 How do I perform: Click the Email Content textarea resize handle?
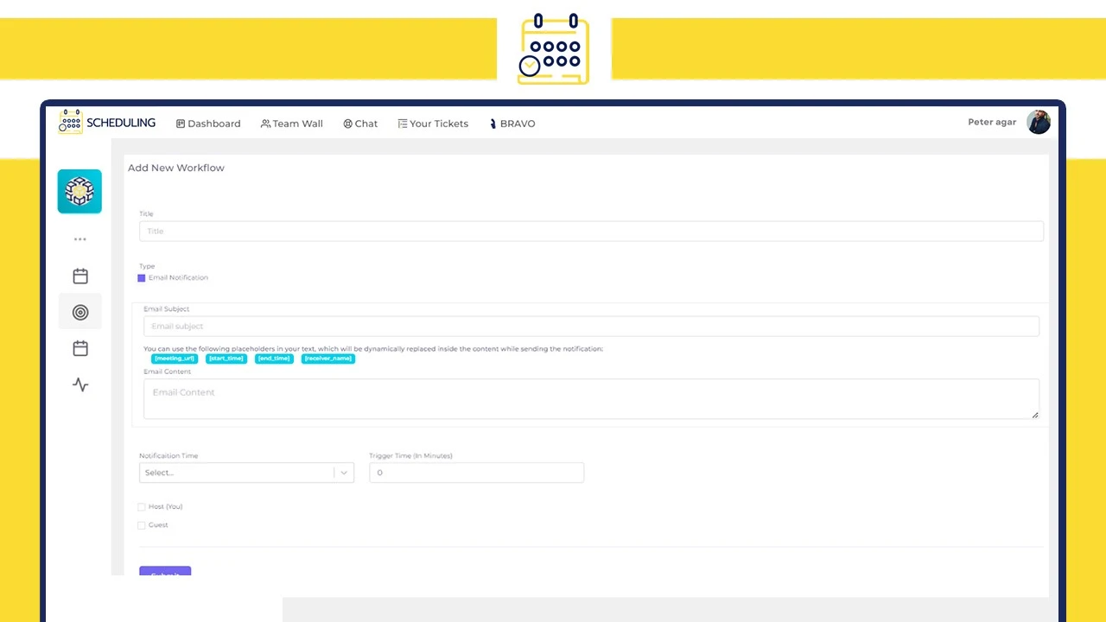1035,416
